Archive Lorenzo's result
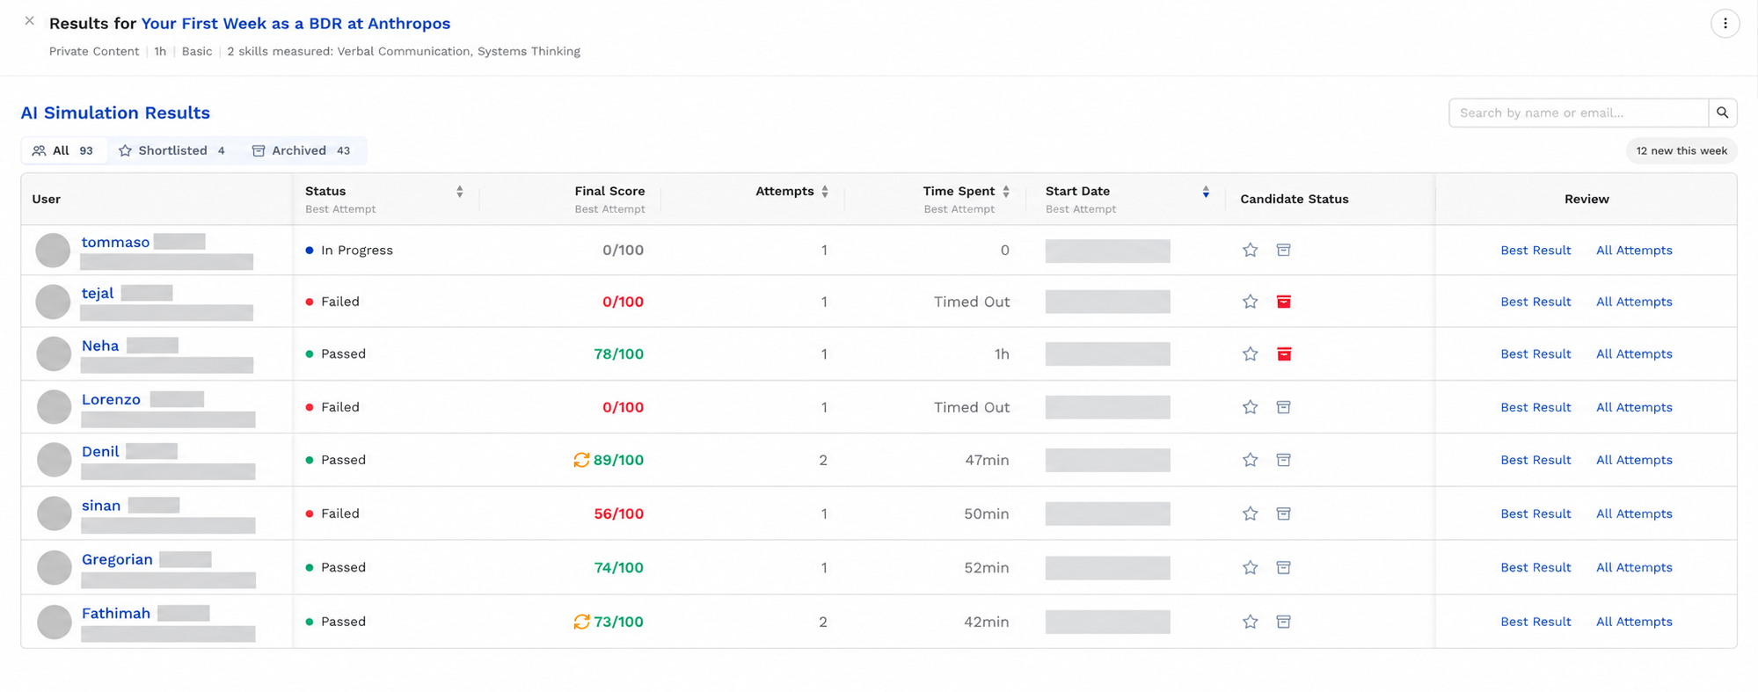Image resolution: width=1758 pixels, height=692 pixels. tap(1283, 407)
